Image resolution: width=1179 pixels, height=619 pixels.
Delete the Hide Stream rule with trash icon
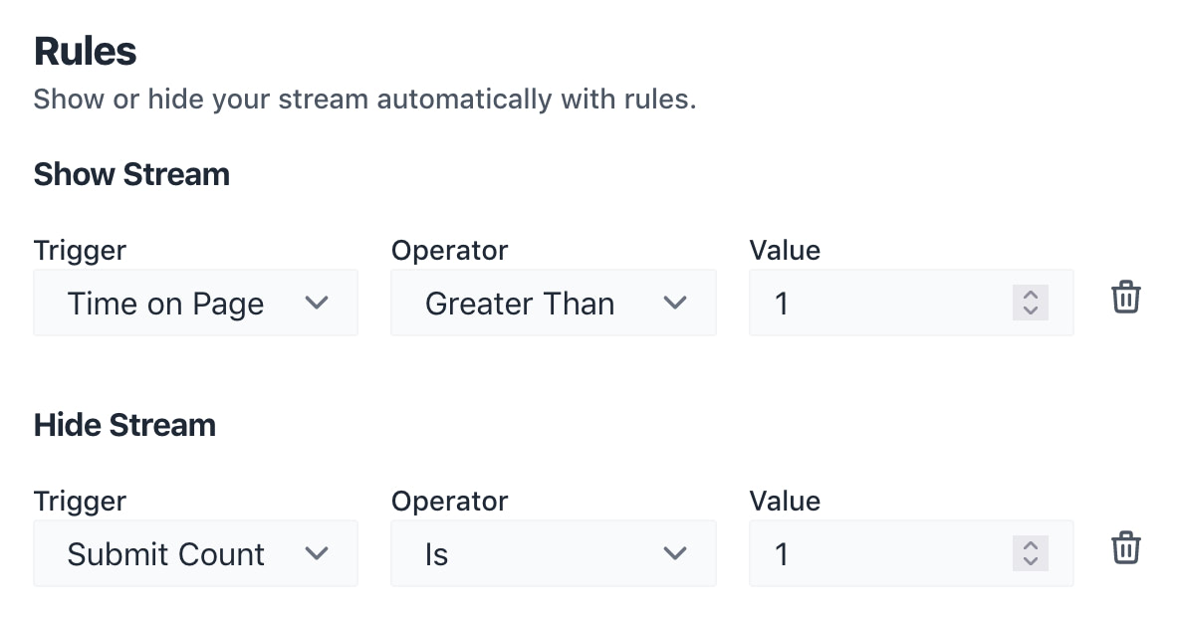coord(1125,548)
